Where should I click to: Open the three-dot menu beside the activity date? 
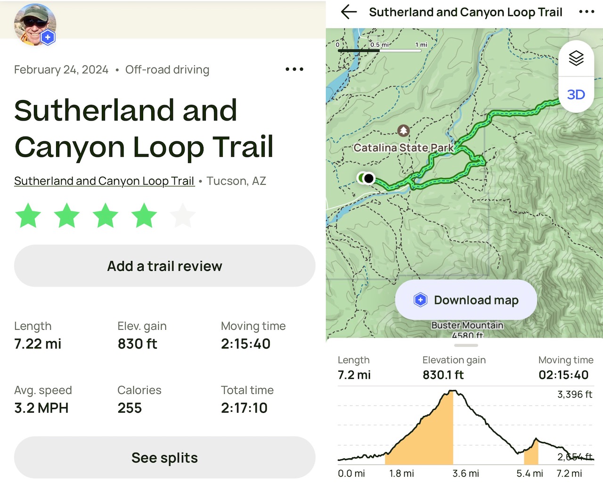click(294, 69)
